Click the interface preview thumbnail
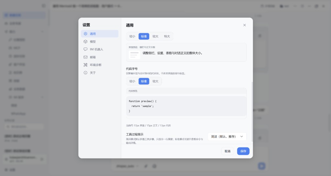The image size is (331, 176). tap(134, 55)
